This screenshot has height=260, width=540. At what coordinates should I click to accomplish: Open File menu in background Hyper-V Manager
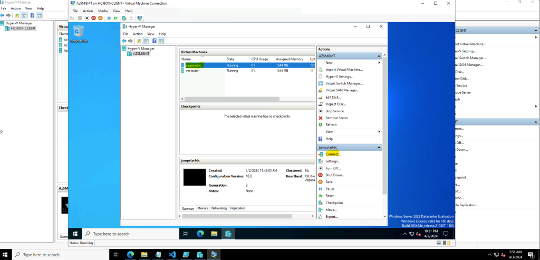4,8
